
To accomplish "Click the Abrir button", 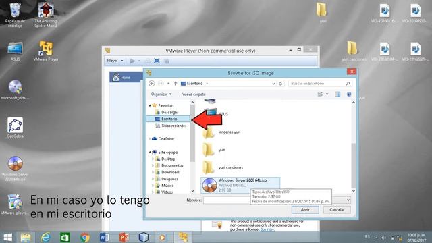I will click(x=305, y=210).
